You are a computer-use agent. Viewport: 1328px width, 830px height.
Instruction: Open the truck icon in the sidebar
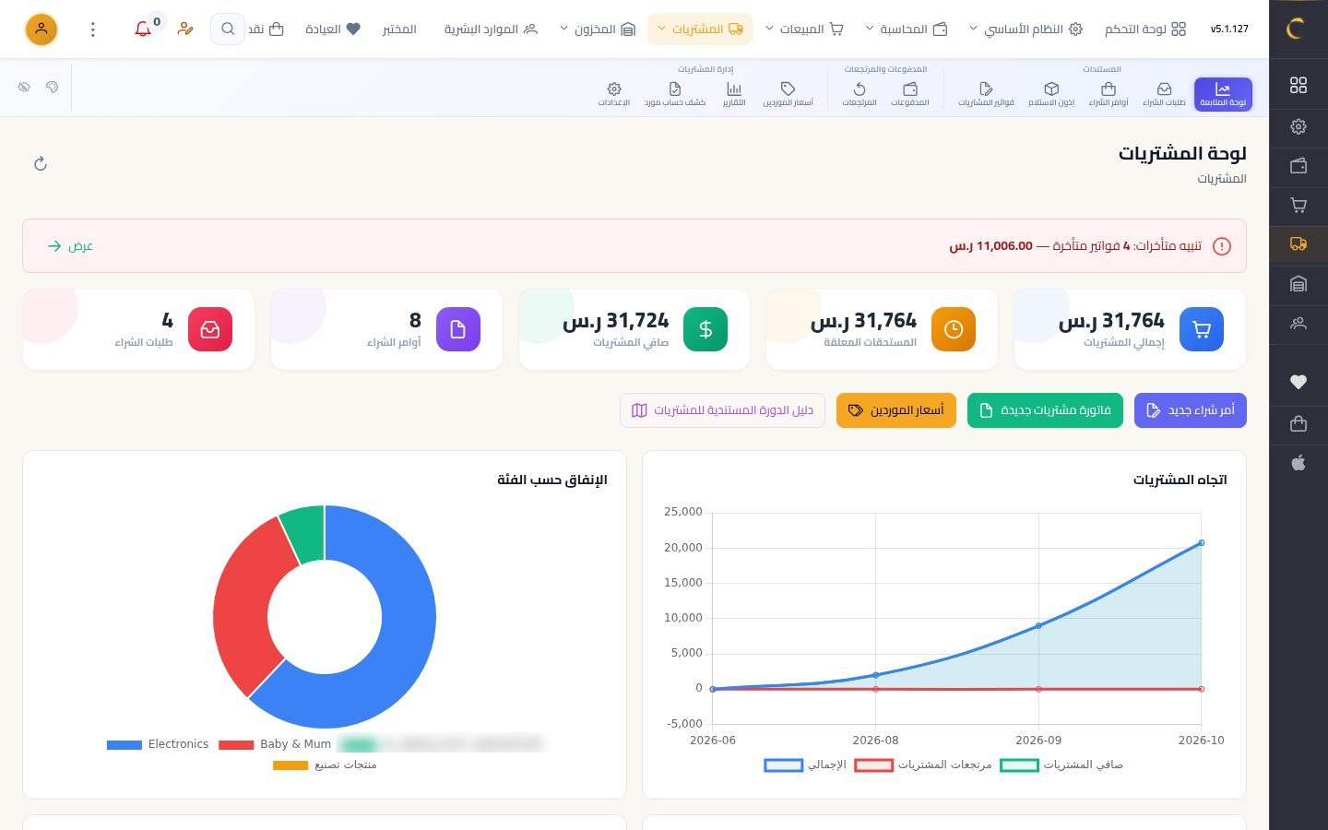[x=1298, y=244]
